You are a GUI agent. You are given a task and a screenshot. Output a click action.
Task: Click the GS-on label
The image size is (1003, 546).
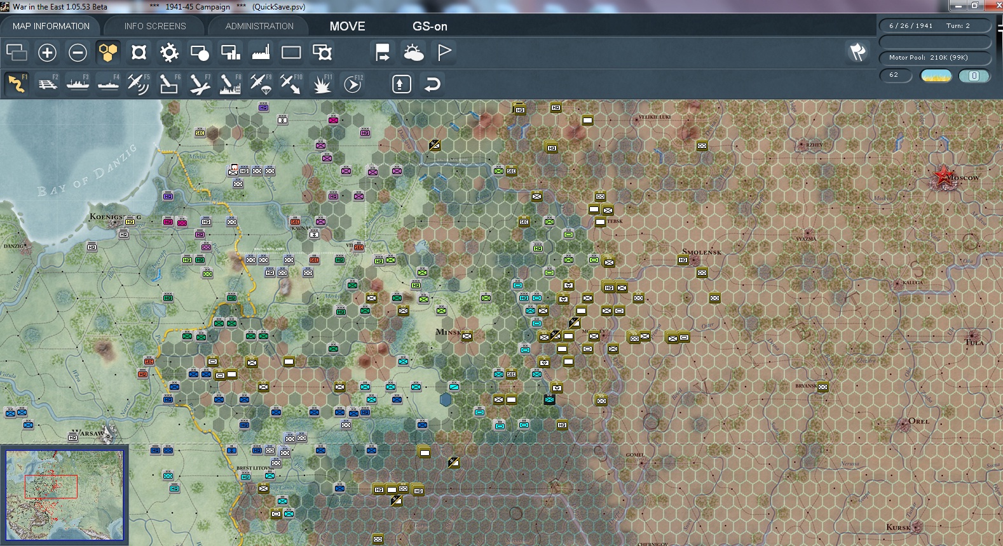click(x=430, y=26)
